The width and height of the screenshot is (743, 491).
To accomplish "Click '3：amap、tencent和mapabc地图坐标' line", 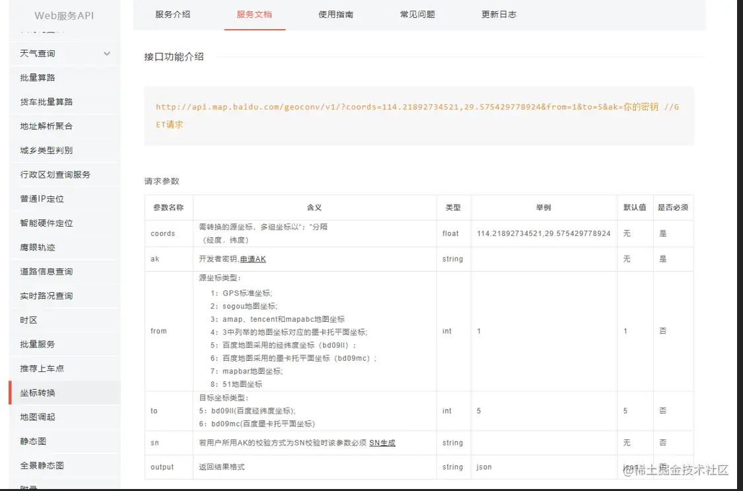I will [277, 319].
